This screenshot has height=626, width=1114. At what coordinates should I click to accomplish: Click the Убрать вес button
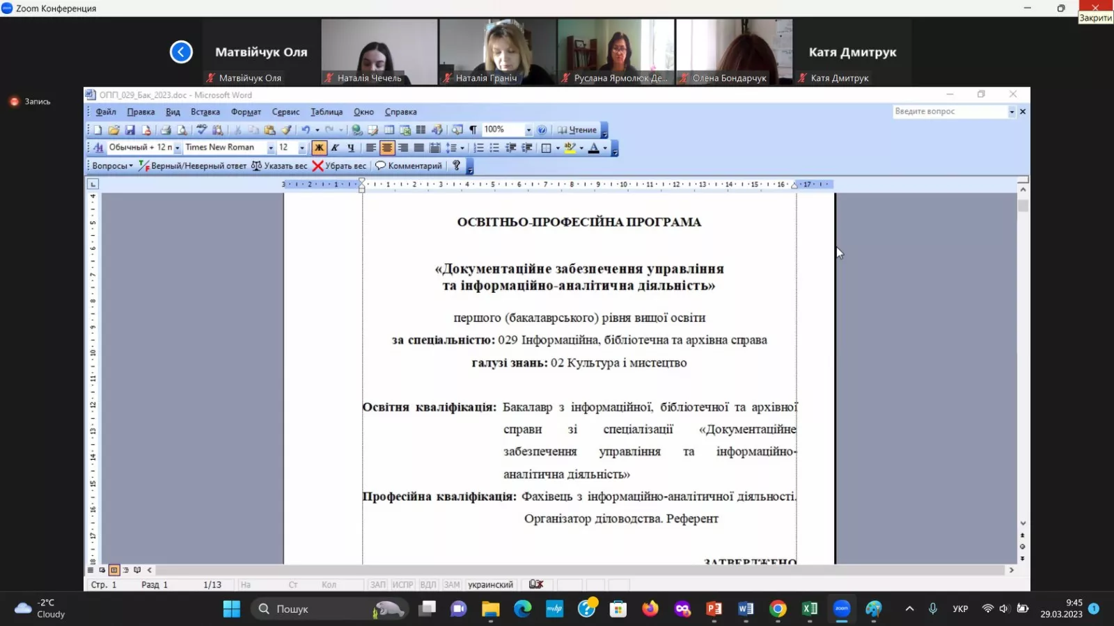(339, 166)
